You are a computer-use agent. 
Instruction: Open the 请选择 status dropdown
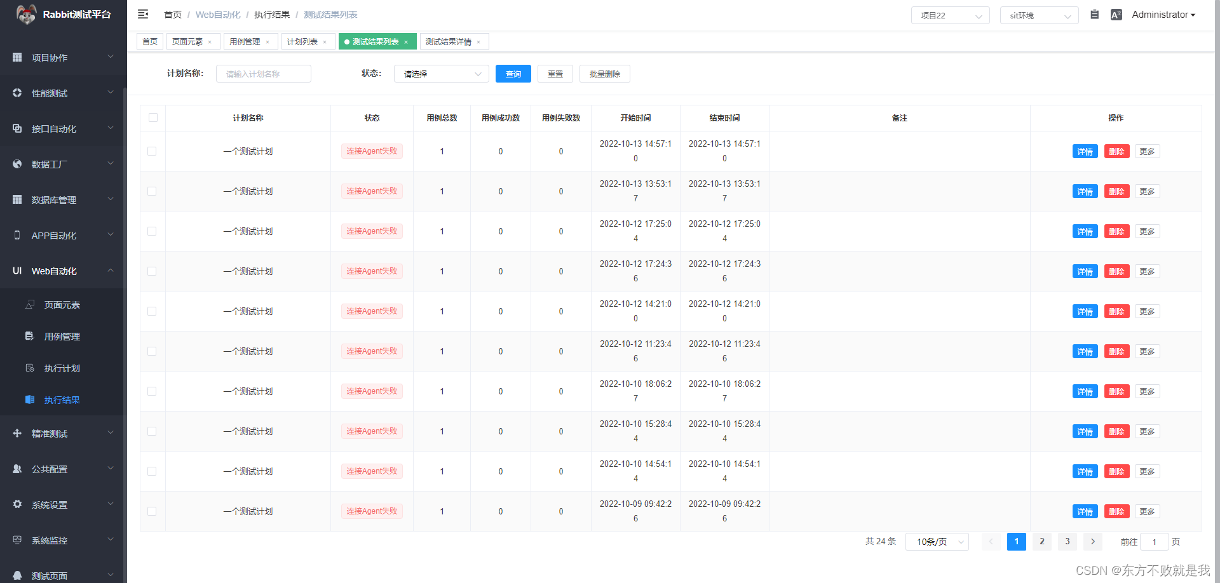pyautogui.click(x=441, y=73)
